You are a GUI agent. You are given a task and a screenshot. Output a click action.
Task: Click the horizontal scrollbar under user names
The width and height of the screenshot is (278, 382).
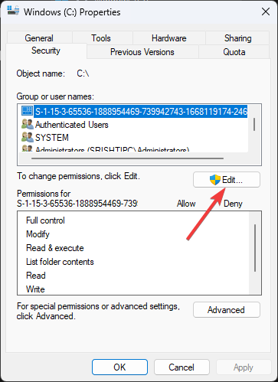(x=128, y=158)
